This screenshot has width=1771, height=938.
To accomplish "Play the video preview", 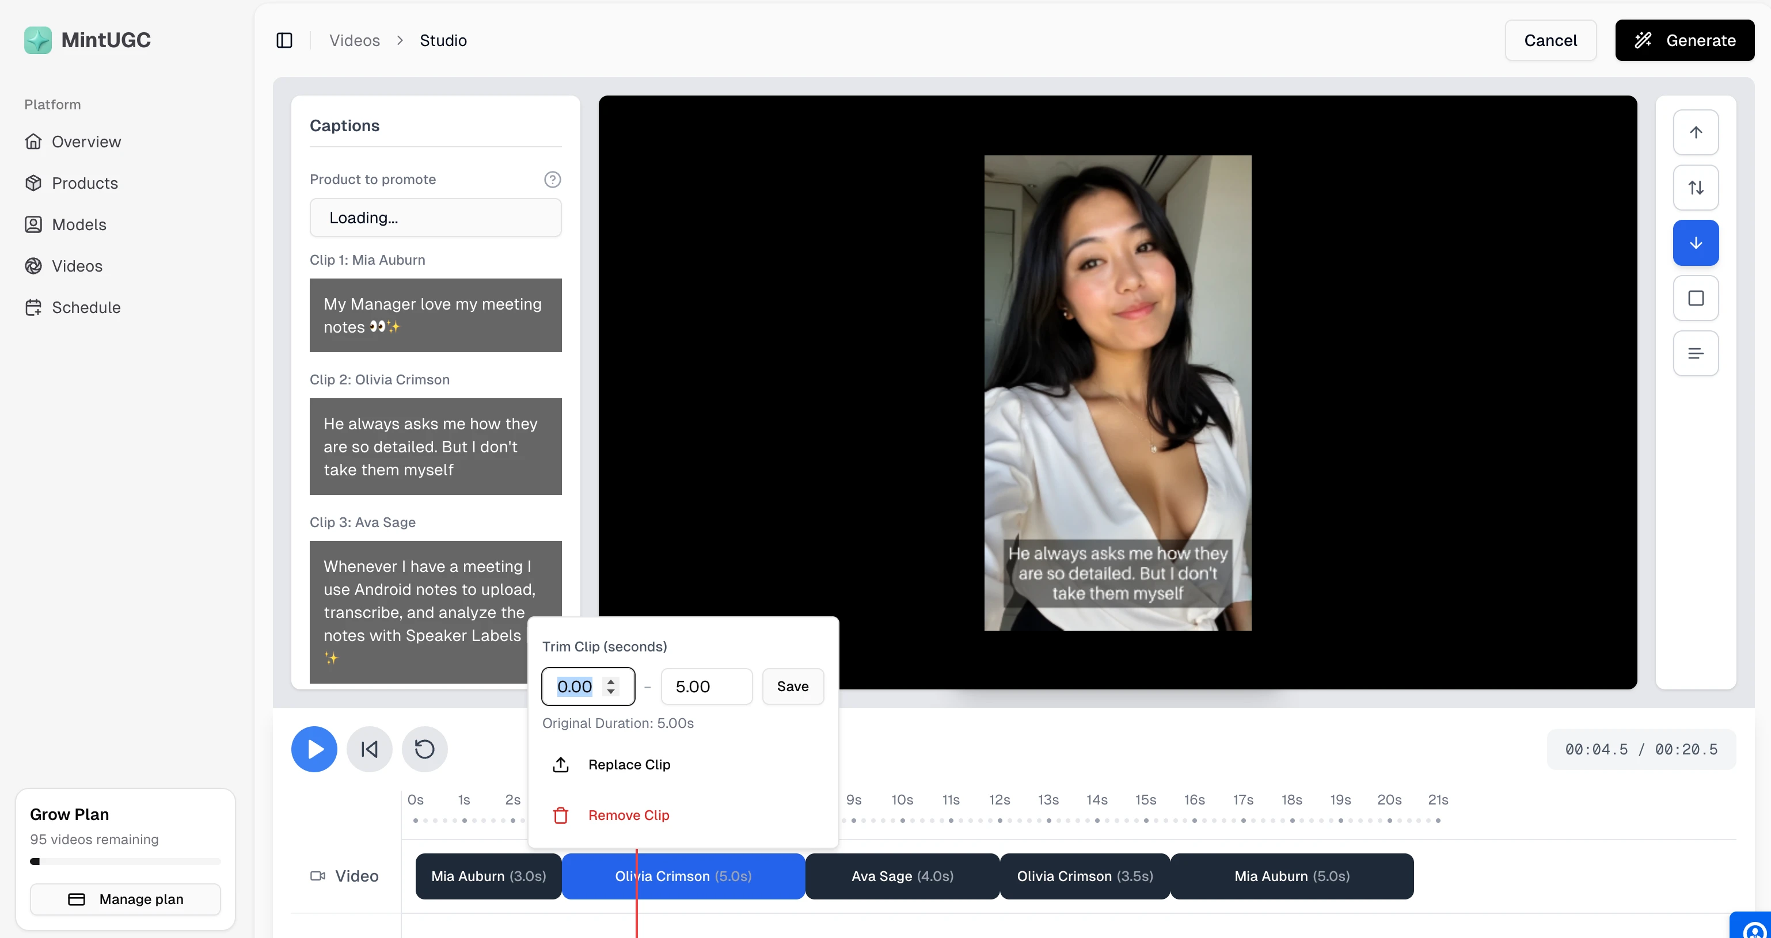I will 314,750.
